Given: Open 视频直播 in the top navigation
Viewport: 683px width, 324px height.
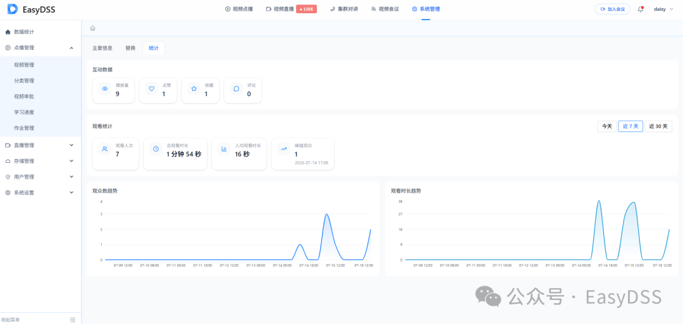Looking at the screenshot, I should pyautogui.click(x=280, y=9).
